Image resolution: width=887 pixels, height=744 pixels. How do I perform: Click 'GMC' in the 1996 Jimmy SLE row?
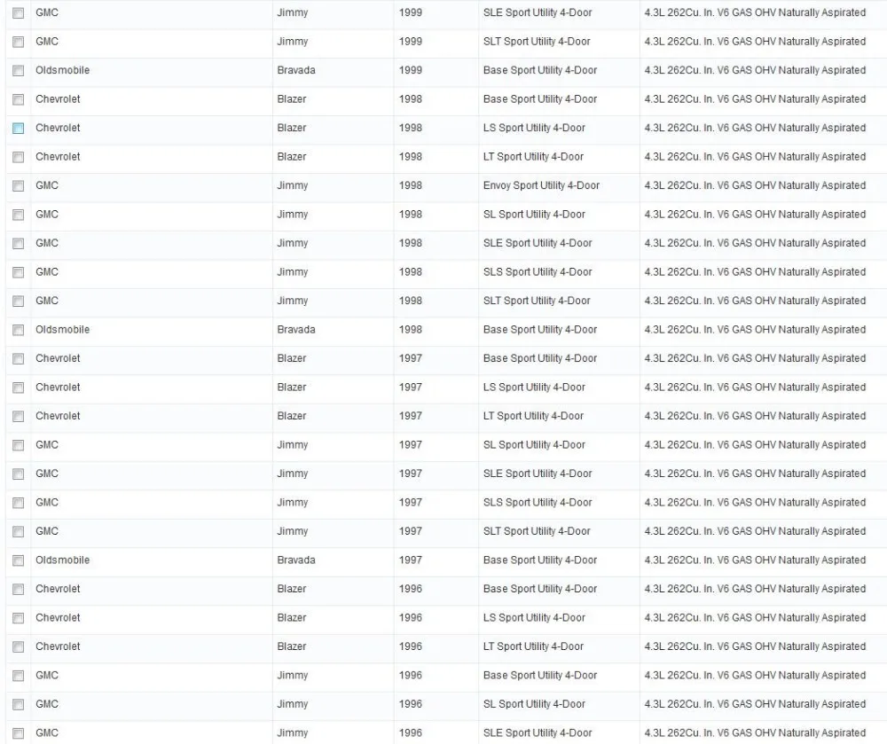tap(47, 733)
